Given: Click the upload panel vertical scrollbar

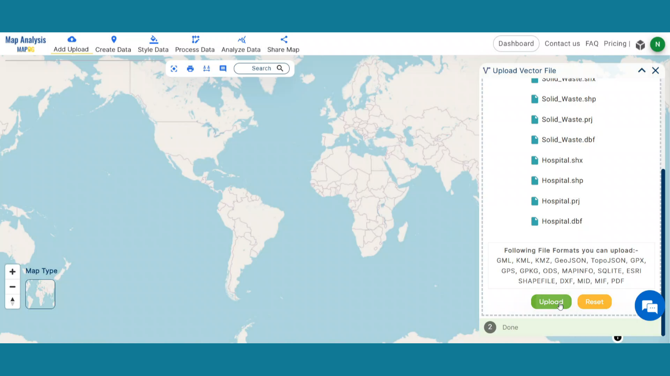Looking at the screenshot, I should click(663, 252).
